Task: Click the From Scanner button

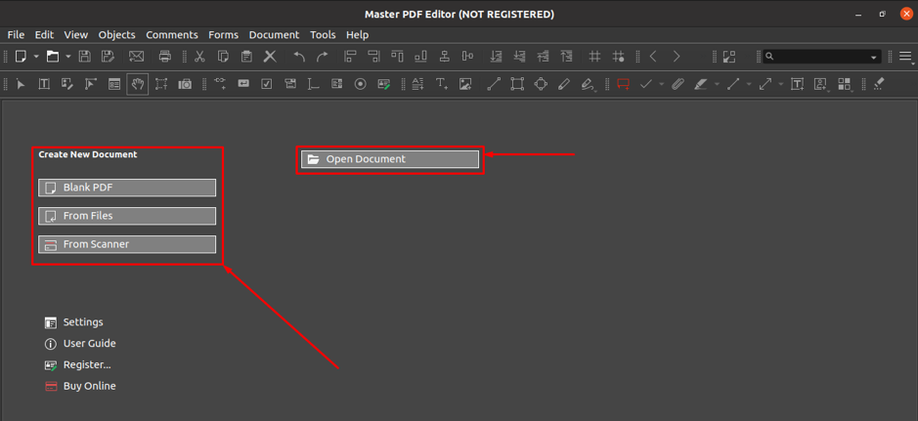Action: click(127, 244)
